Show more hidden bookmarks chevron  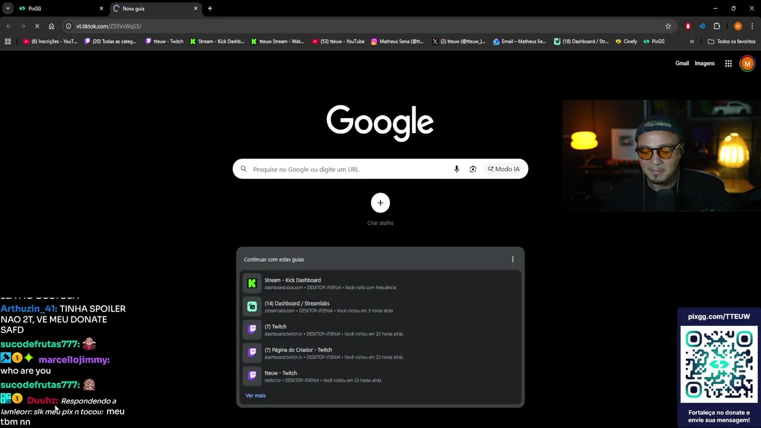tap(691, 42)
